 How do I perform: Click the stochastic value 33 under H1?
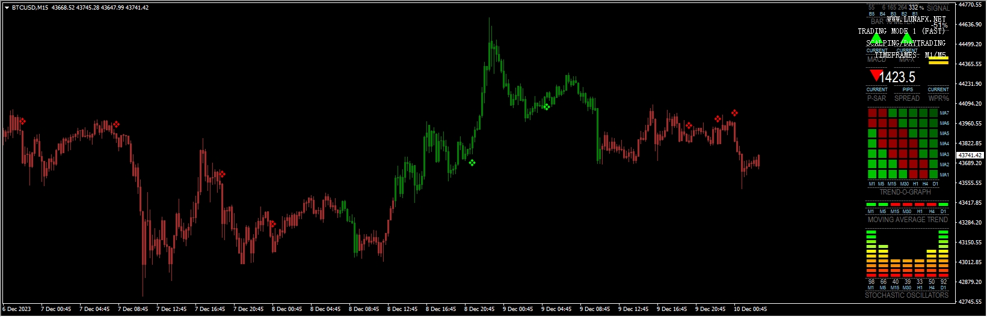(920, 282)
